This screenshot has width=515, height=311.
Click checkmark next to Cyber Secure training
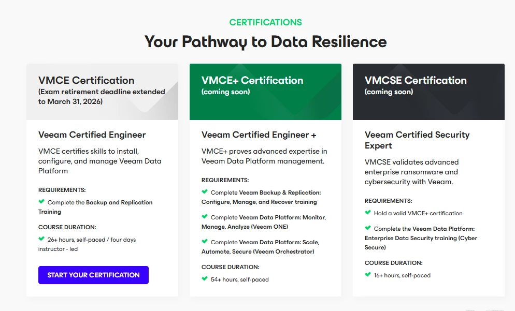click(368, 228)
